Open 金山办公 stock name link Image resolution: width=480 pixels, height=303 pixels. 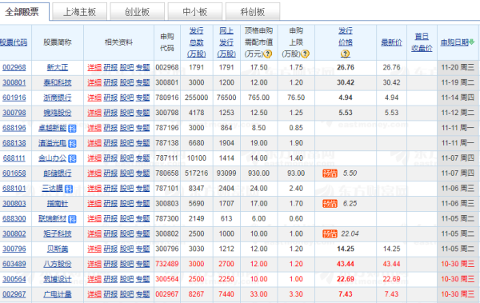click(52, 158)
